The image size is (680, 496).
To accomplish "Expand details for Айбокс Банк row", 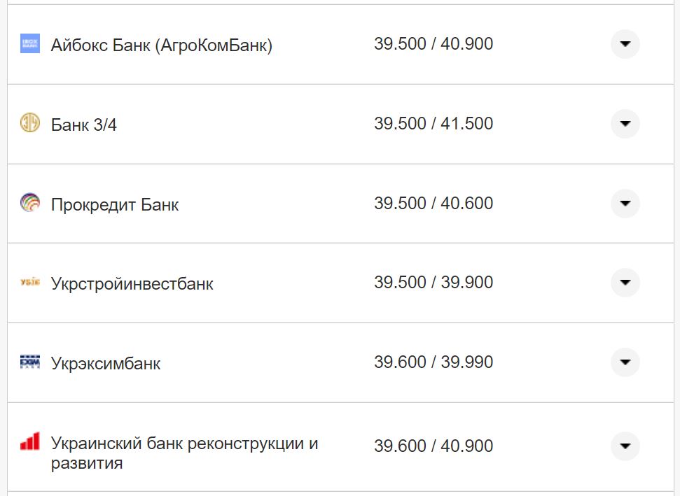I will point(624,44).
